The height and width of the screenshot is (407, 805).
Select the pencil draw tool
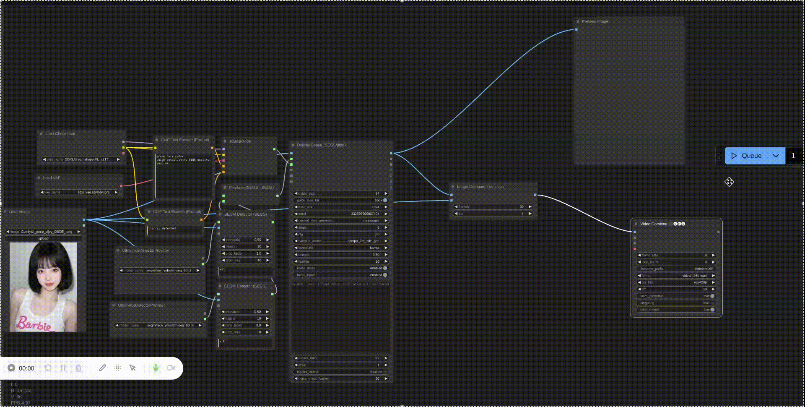(102, 368)
